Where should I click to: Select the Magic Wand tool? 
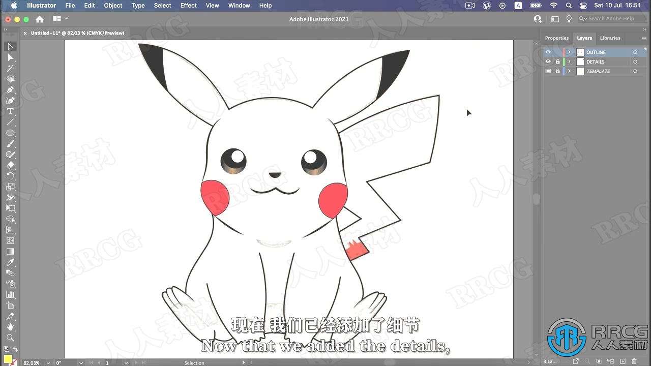10,68
